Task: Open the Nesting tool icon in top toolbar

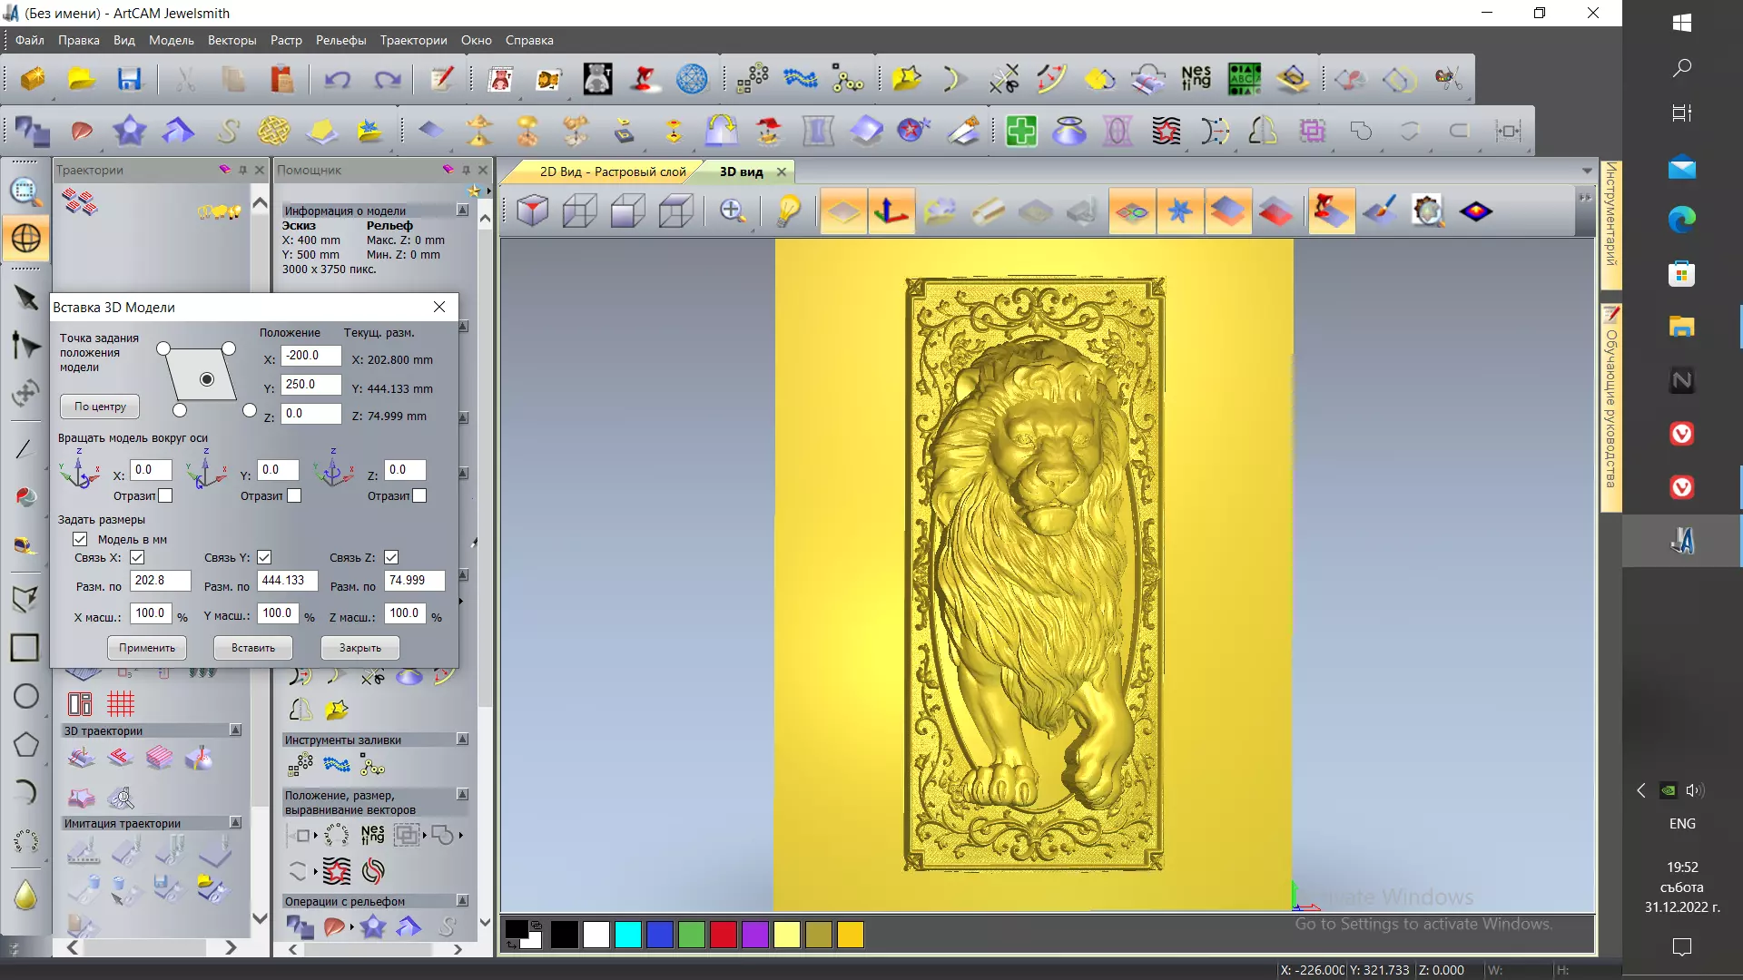Action: tap(1196, 79)
